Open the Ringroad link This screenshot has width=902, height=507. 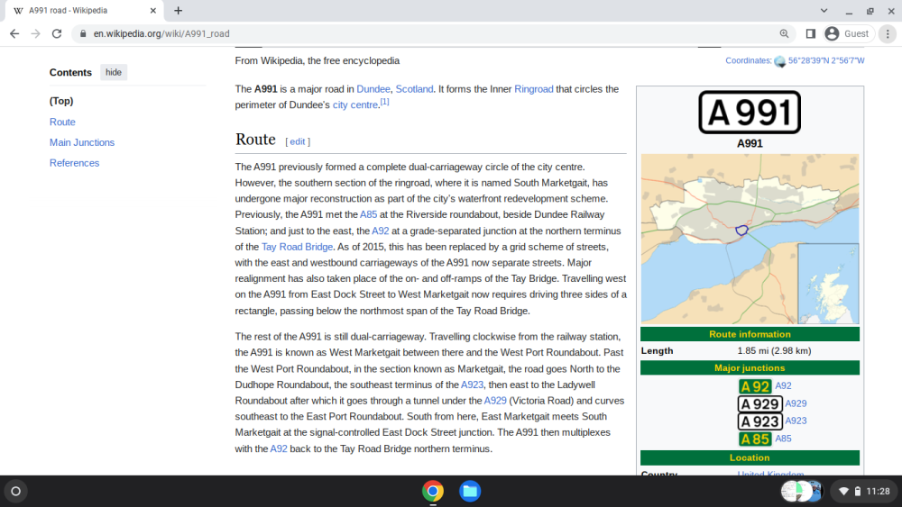click(533, 89)
